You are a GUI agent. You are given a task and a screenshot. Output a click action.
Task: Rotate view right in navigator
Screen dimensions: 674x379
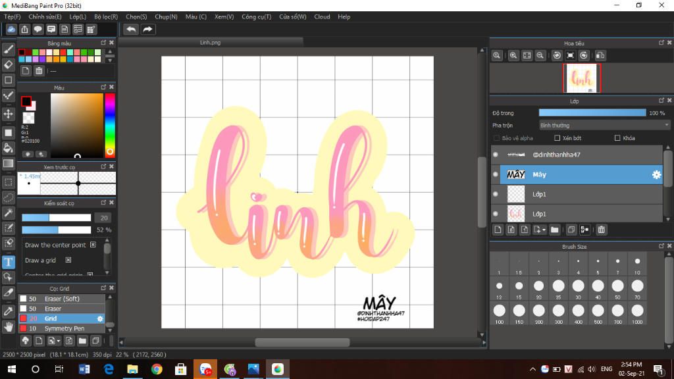pos(584,55)
